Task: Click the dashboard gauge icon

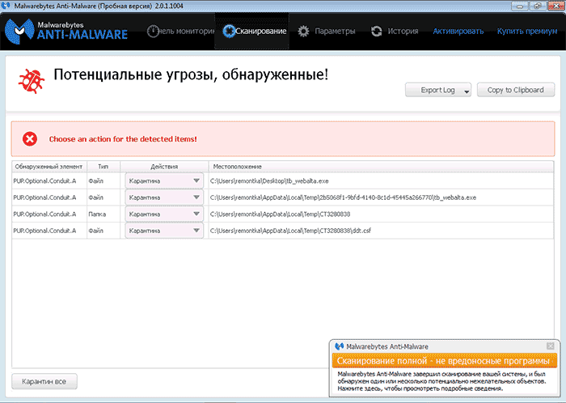Action: coord(153,31)
